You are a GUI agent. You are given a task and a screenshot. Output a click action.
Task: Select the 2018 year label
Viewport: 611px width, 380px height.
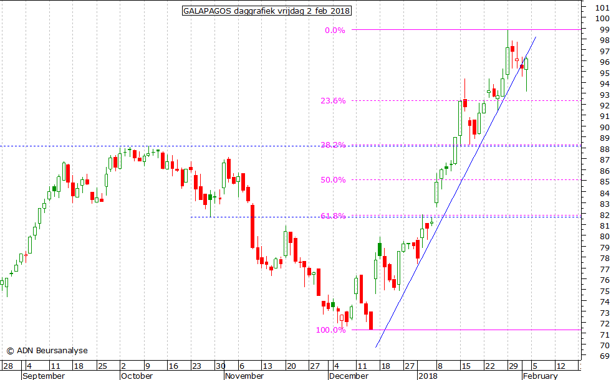pos(428,376)
